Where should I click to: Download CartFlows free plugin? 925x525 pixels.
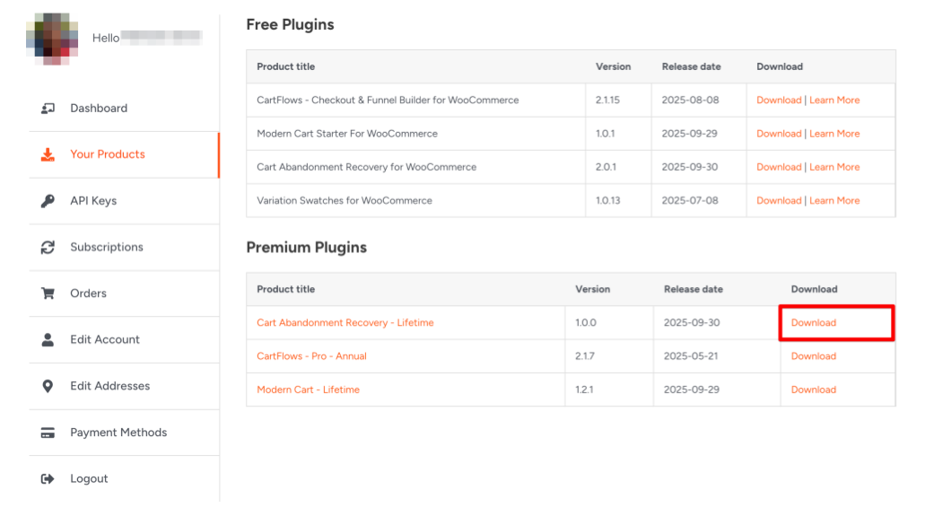778,101
